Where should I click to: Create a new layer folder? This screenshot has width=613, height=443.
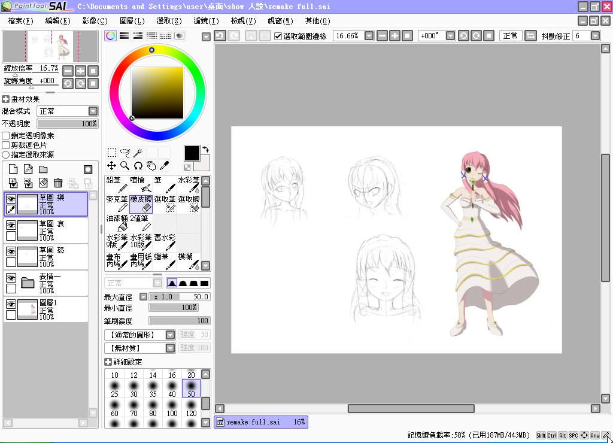43,169
